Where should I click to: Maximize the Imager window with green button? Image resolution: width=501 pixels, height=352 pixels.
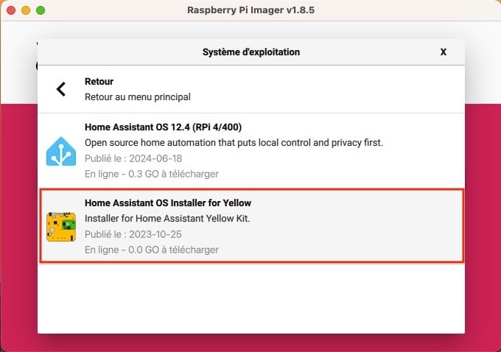point(41,10)
